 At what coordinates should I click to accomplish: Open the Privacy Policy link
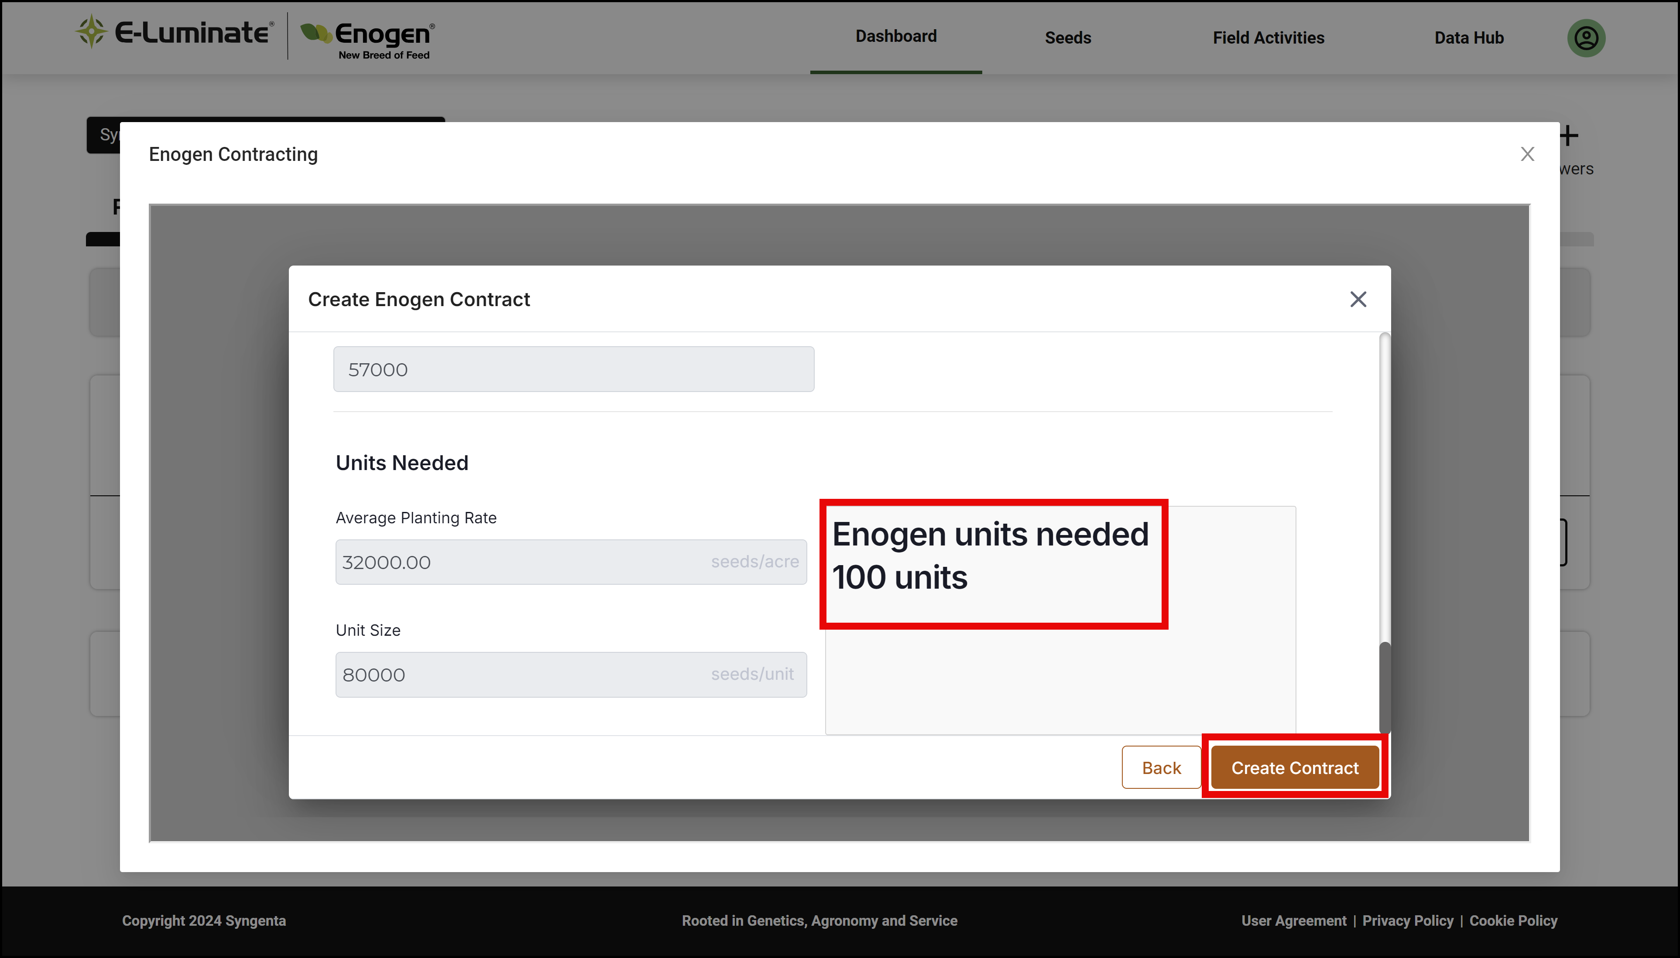pos(1407,920)
